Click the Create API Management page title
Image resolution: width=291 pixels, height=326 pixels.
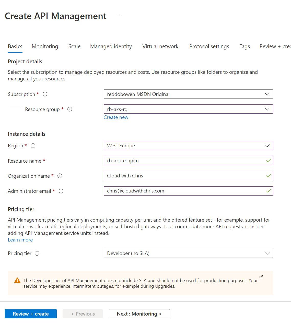56,16
